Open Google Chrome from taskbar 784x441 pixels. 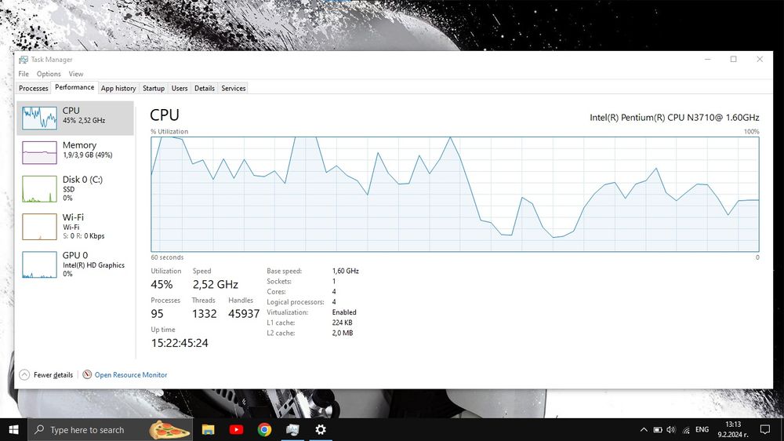(x=264, y=429)
